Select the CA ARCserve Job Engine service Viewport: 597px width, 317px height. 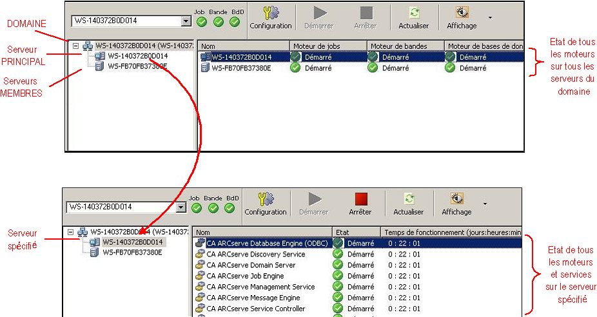pos(245,276)
